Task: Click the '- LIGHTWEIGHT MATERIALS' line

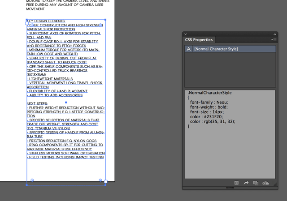Action: point(50,79)
